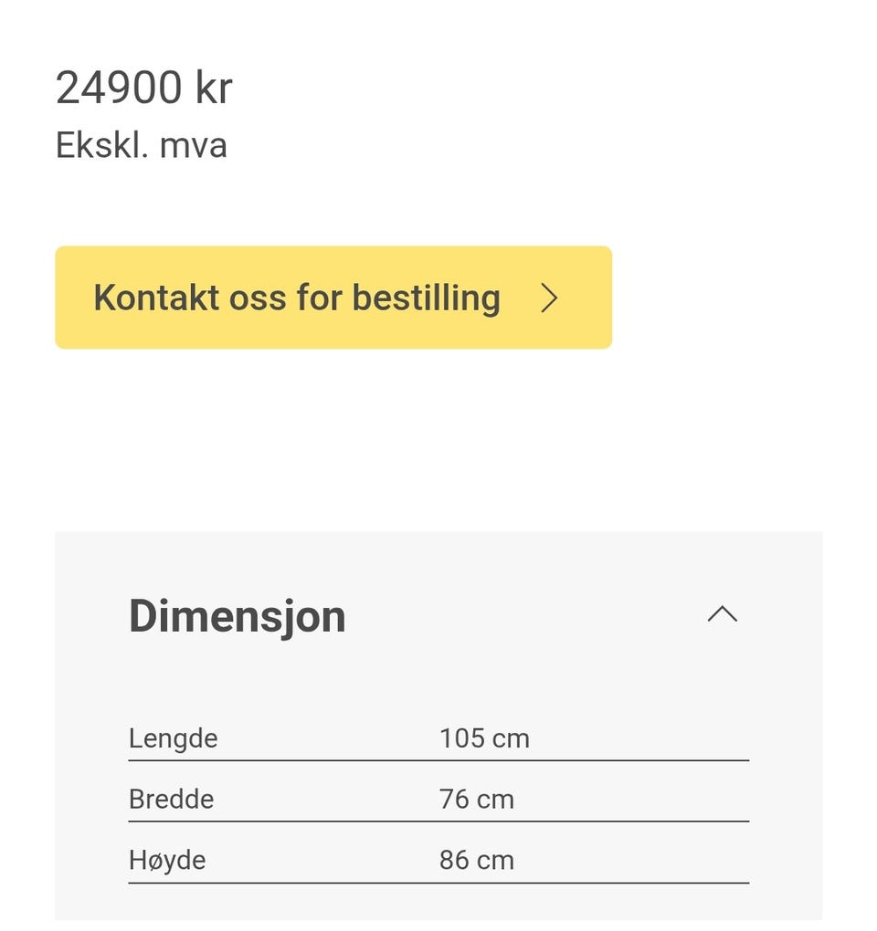Screen dimensions: 877x931
Task: Click the divider line beneath the Lengde row
Action: tap(438, 759)
